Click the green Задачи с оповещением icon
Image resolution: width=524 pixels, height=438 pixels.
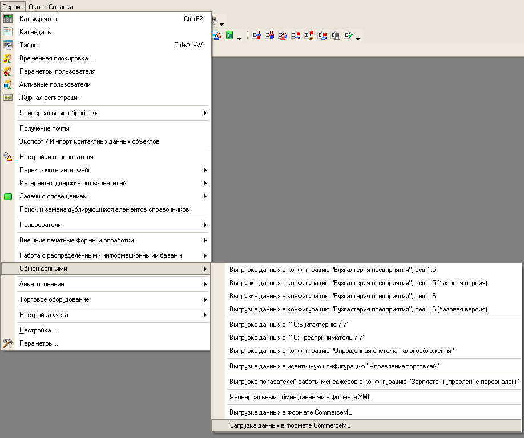pyautogui.click(x=8, y=197)
